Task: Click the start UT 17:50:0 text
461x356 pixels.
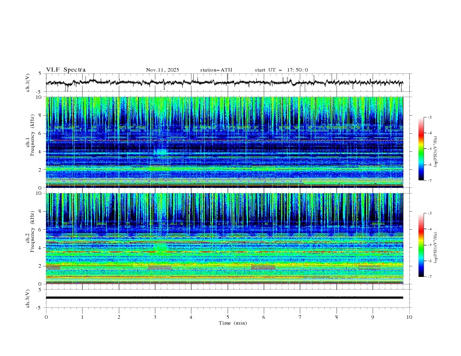Action: click(x=281, y=70)
